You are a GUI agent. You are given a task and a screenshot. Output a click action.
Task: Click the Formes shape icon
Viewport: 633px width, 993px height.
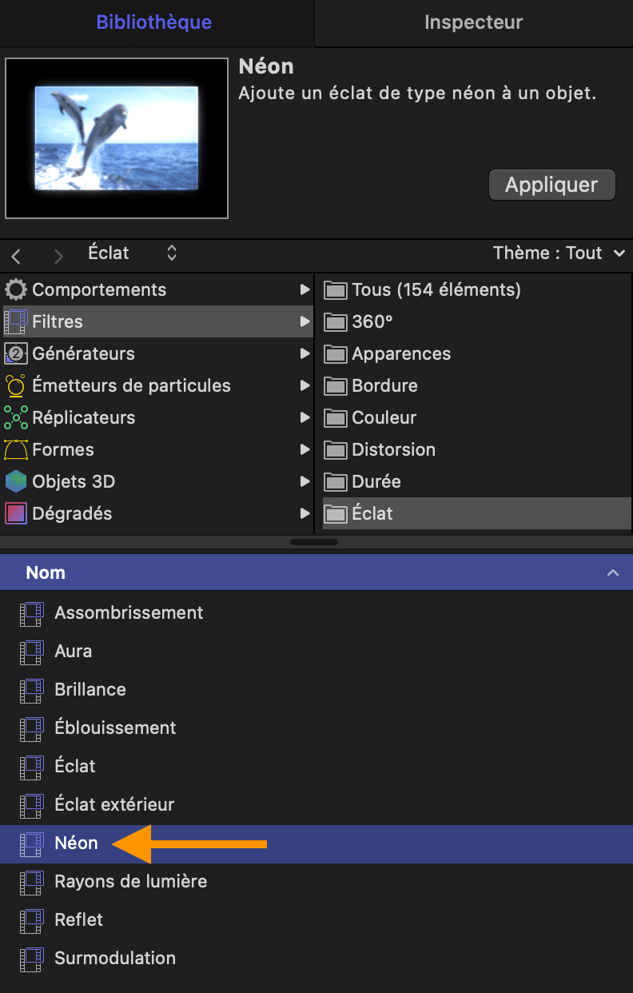tap(16, 449)
